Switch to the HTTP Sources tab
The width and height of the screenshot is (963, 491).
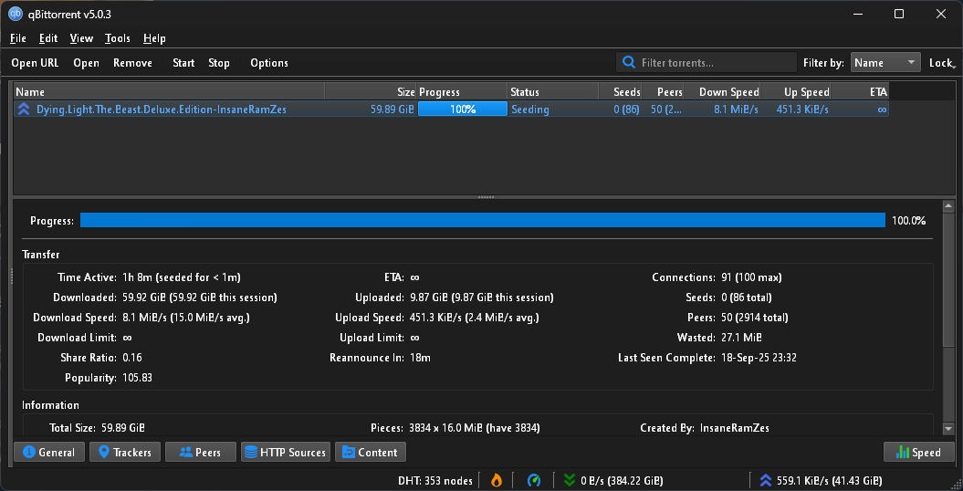coord(286,453)
